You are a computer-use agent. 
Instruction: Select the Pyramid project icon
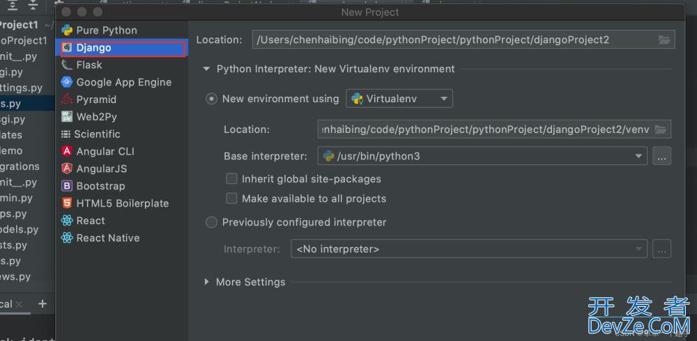pyautogui.click(x=67, y=100)
